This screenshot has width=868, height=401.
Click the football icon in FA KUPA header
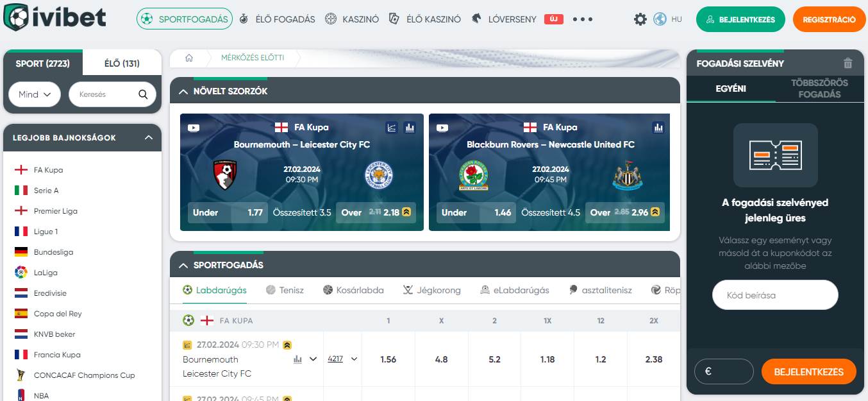coord(188,320)
